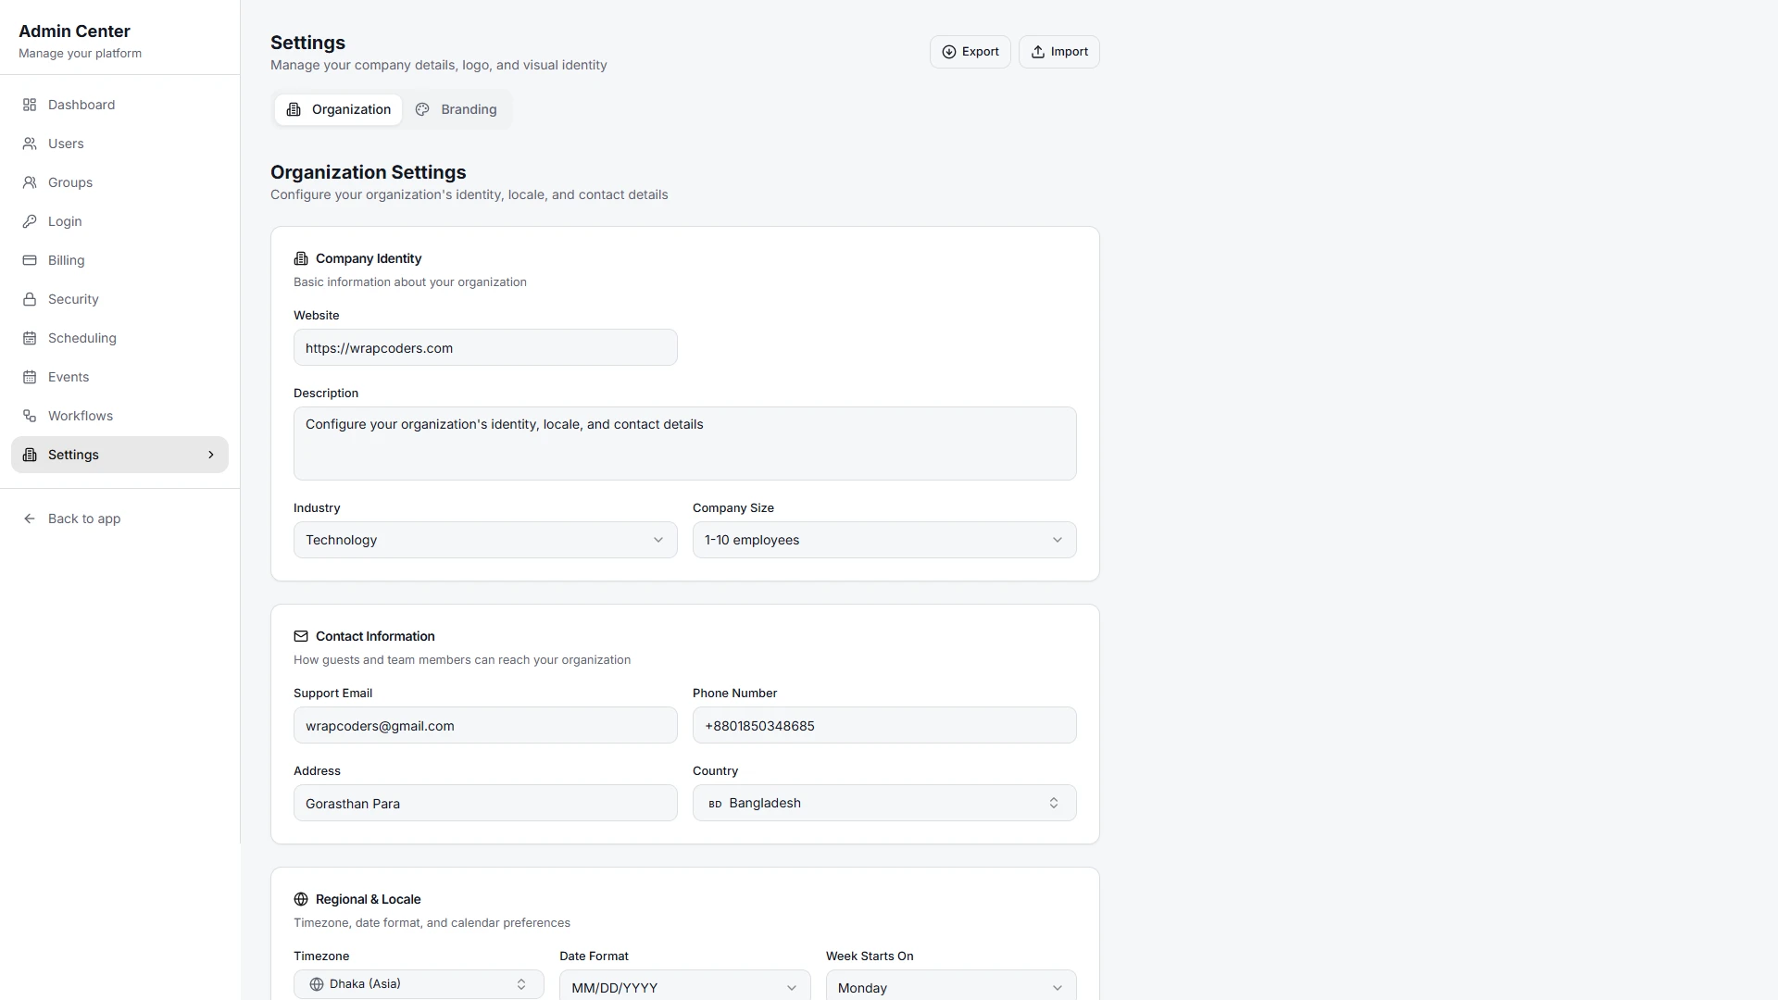1778x1000 pixels.
Task: Open Workflows in the sidebar
Action: tap(119, 416)
